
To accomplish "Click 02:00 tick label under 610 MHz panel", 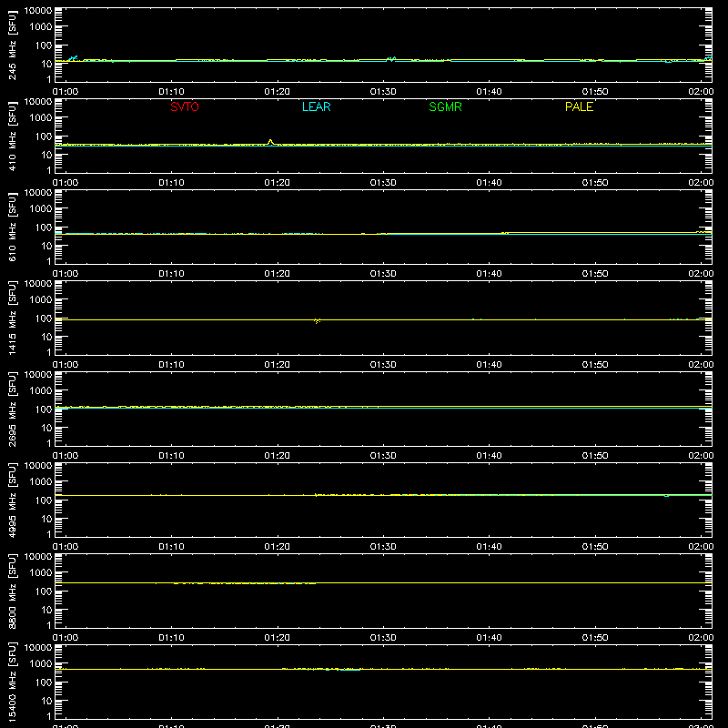I will point(701,274).
